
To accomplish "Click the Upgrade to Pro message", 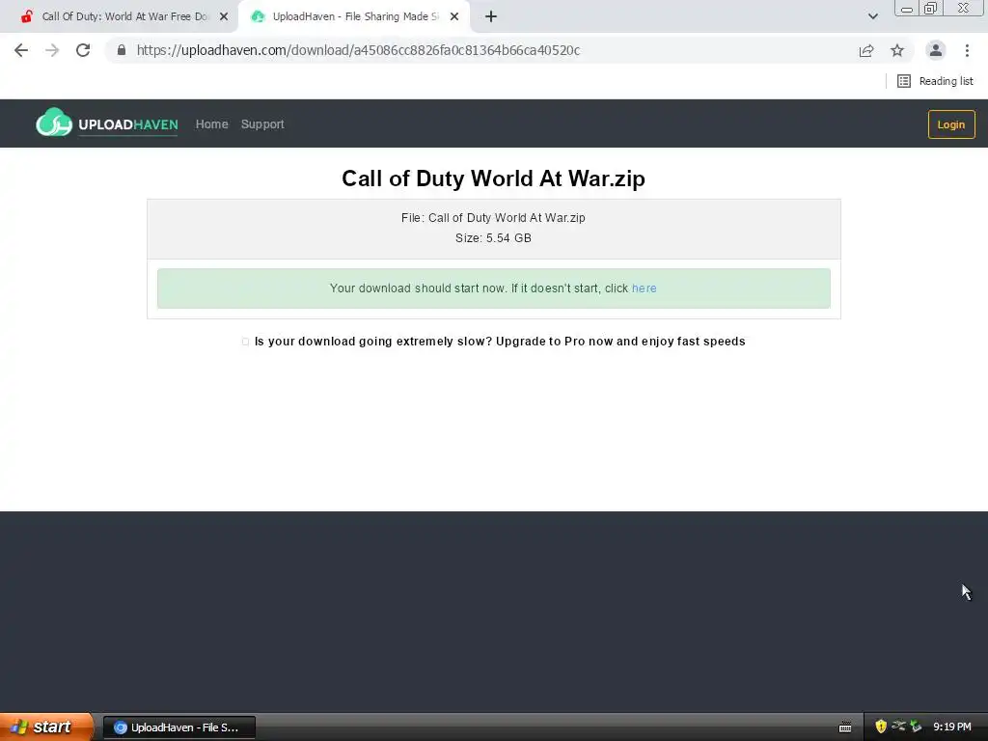I will 500,342.
